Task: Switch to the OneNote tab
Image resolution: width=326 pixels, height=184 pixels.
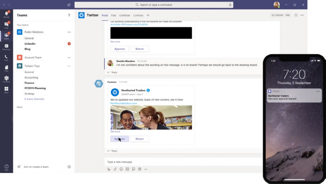Action: [x=124, y=15]
